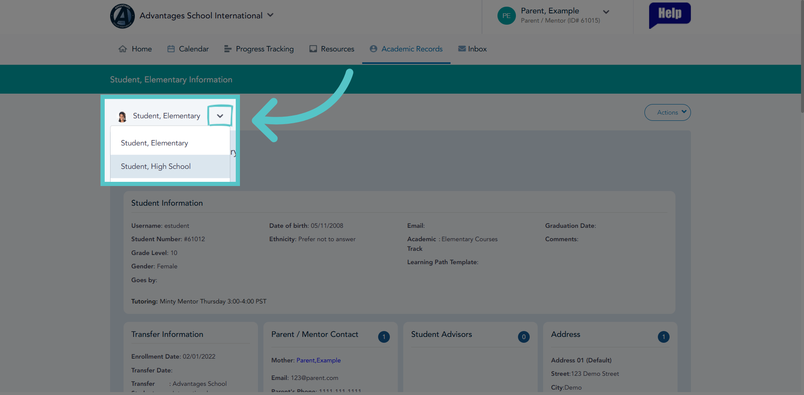The height and width of the screenshot is (395, 804).
Task: Click the 123 Demo Street address text
Action: [595, 374]
